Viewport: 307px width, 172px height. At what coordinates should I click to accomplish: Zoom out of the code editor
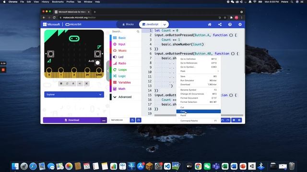click(234, 120)
